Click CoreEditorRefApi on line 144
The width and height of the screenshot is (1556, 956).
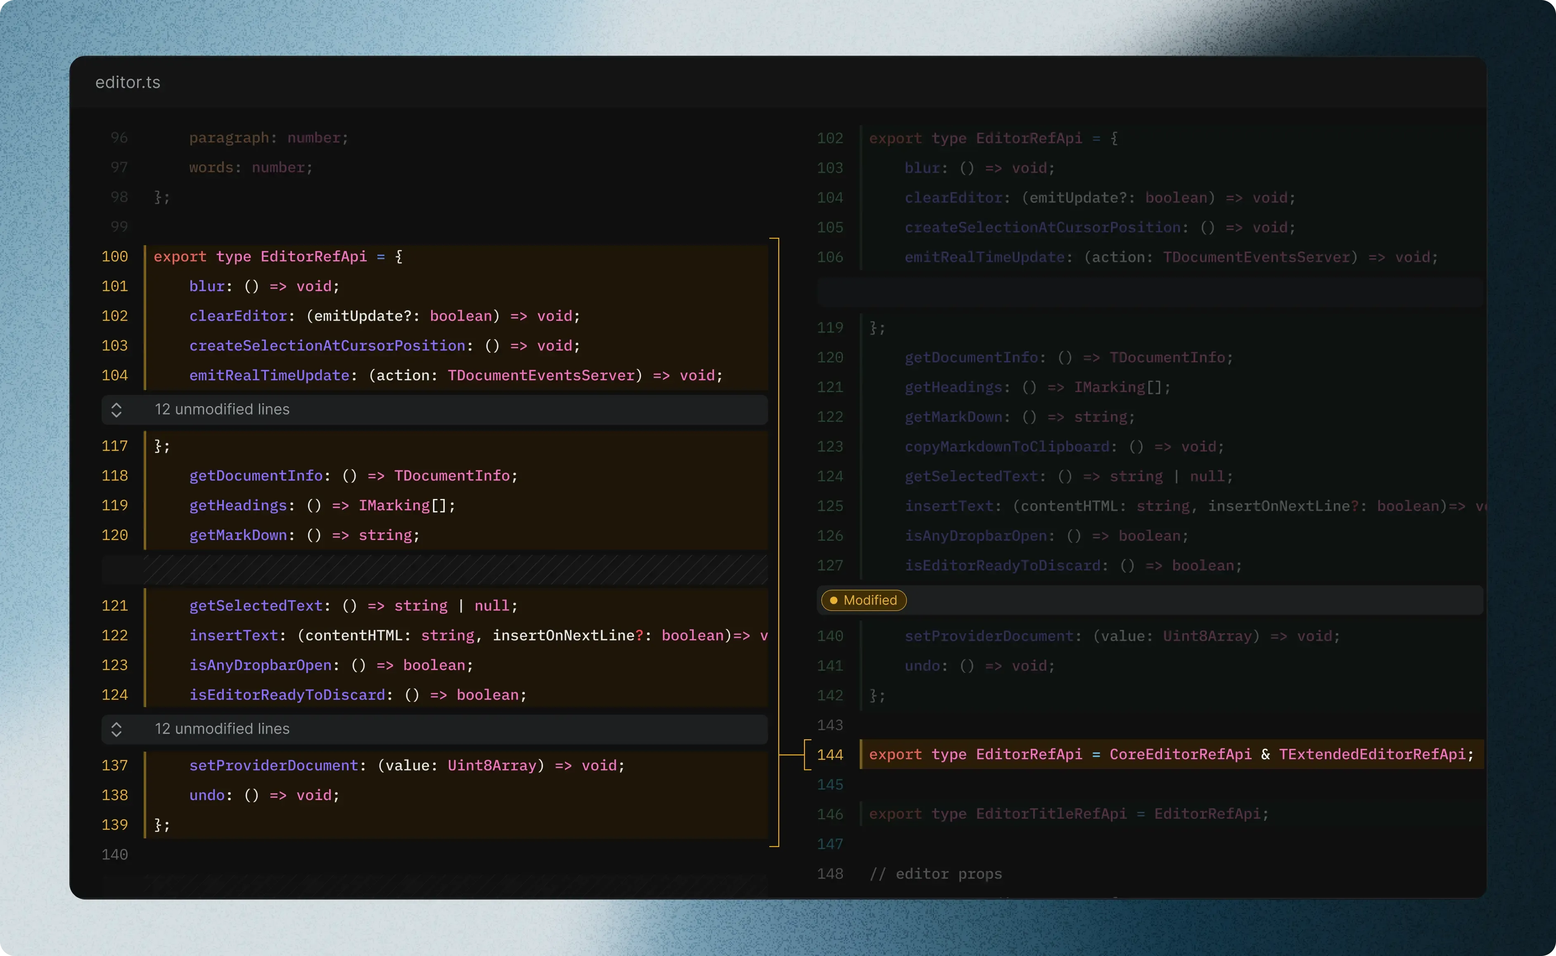coord(1180,754)
